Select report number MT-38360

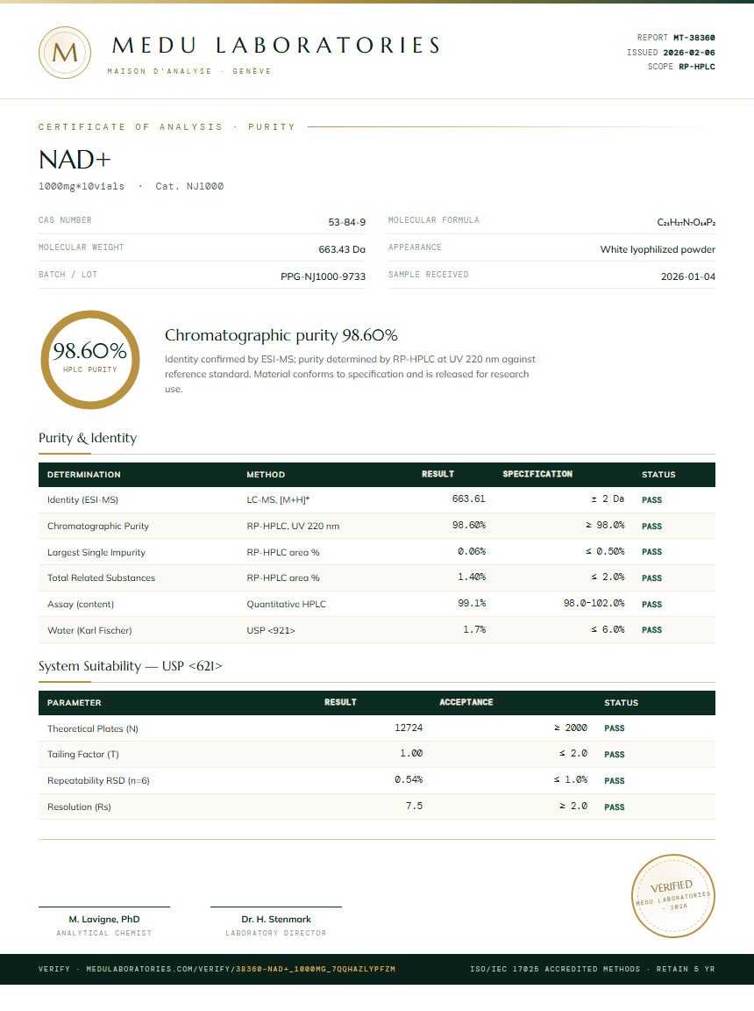(694, 38)
